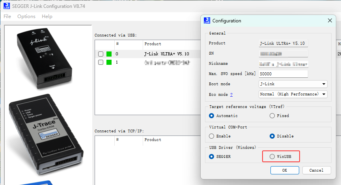Click green status indicator of device 0

pos(109,54)
